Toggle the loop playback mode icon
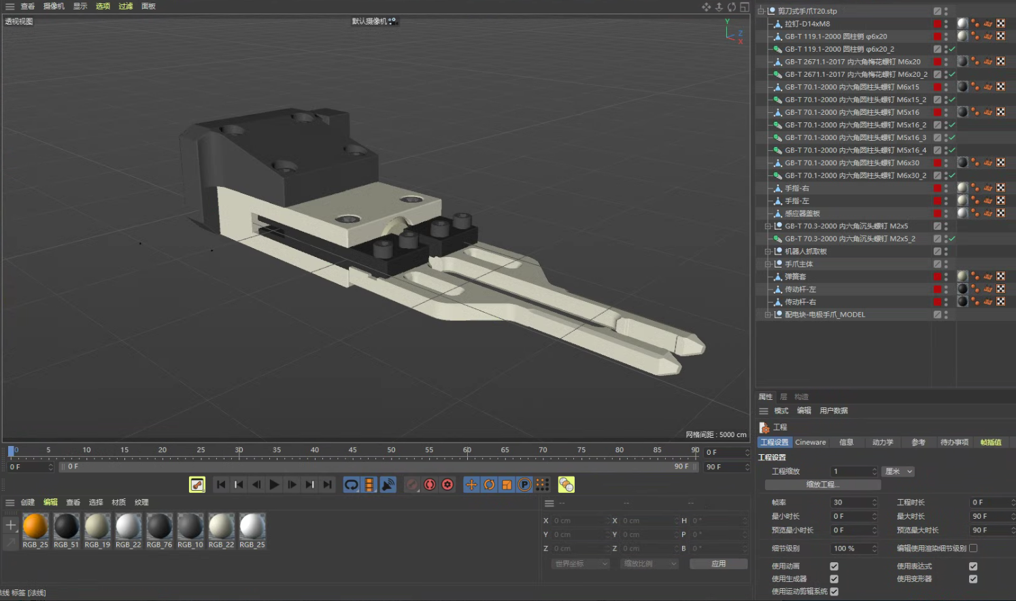 tap(352, 485)
